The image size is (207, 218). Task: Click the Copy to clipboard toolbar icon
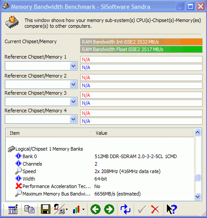(30, 209)
